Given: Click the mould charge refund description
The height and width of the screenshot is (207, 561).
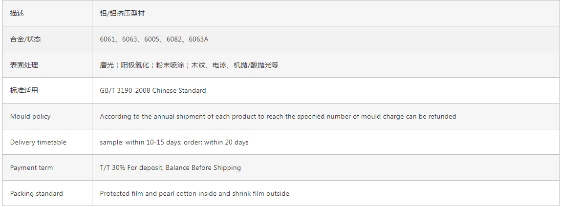Looking at the screenshot, I should [278, 116].
